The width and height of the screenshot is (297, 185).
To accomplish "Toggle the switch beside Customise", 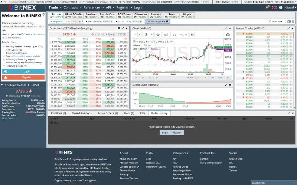I will point(289,21).
